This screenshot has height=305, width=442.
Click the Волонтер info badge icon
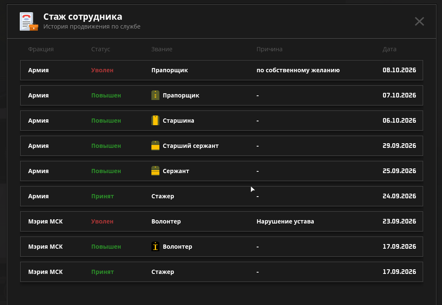click(x=155, y=247)
